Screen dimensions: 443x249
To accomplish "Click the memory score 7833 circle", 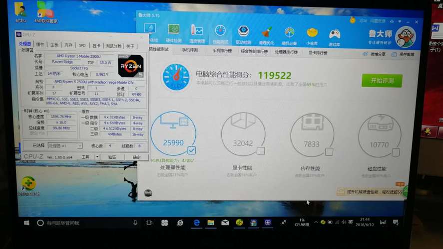I will 312,135.
